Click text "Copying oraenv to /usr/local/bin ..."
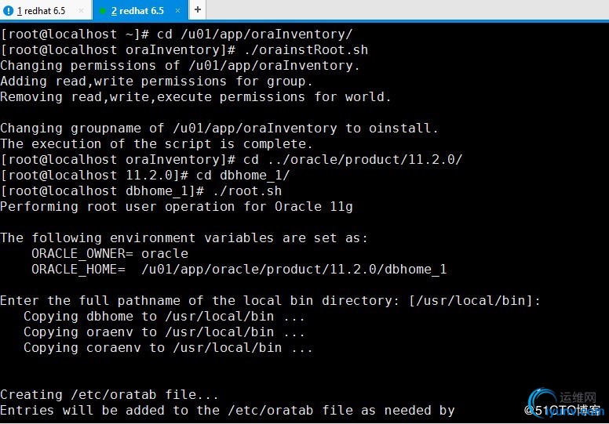This screenshot has height=424, width=609. click(x=164, y=332)
